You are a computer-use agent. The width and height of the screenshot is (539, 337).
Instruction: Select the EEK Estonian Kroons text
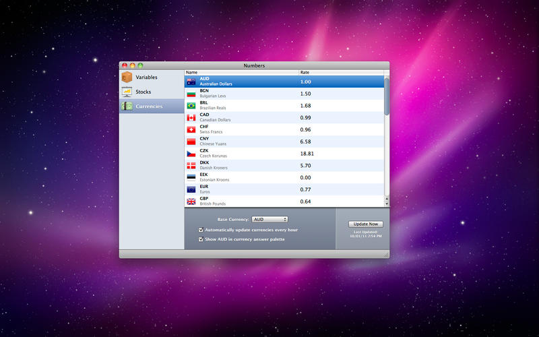coord(214,177)
